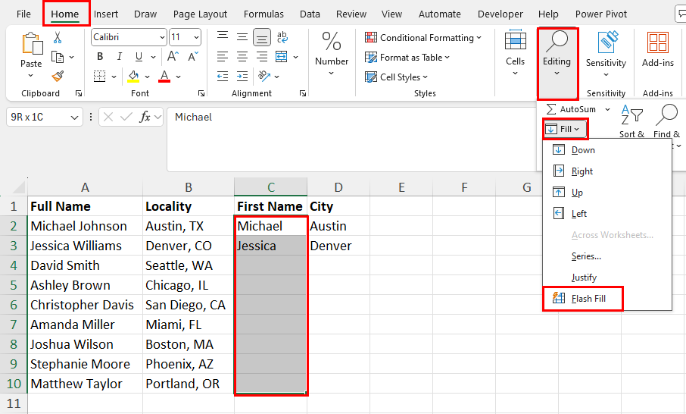Apply red font color A
Image resolution: width=686 pixels, height=414 pixels.
coord(164,77)
